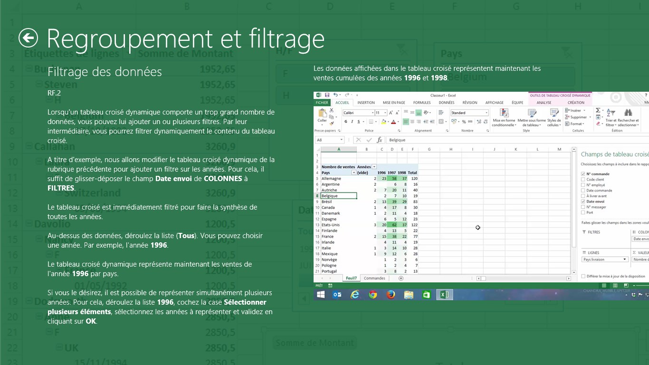Click the Bold G formatting icon
This screenshot has height=365, width=649.
click(x=345, y=122)
